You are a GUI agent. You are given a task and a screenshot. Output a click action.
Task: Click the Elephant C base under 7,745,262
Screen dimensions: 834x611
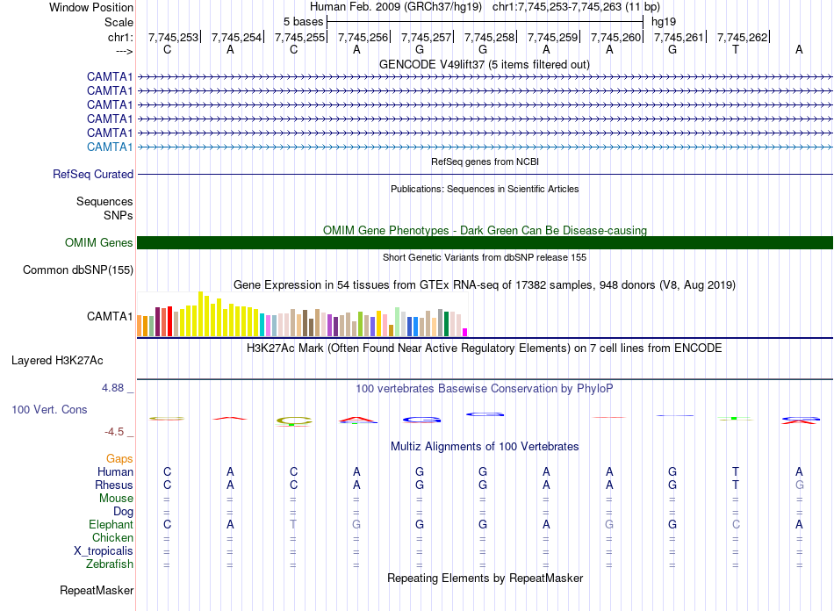point(737,524)
